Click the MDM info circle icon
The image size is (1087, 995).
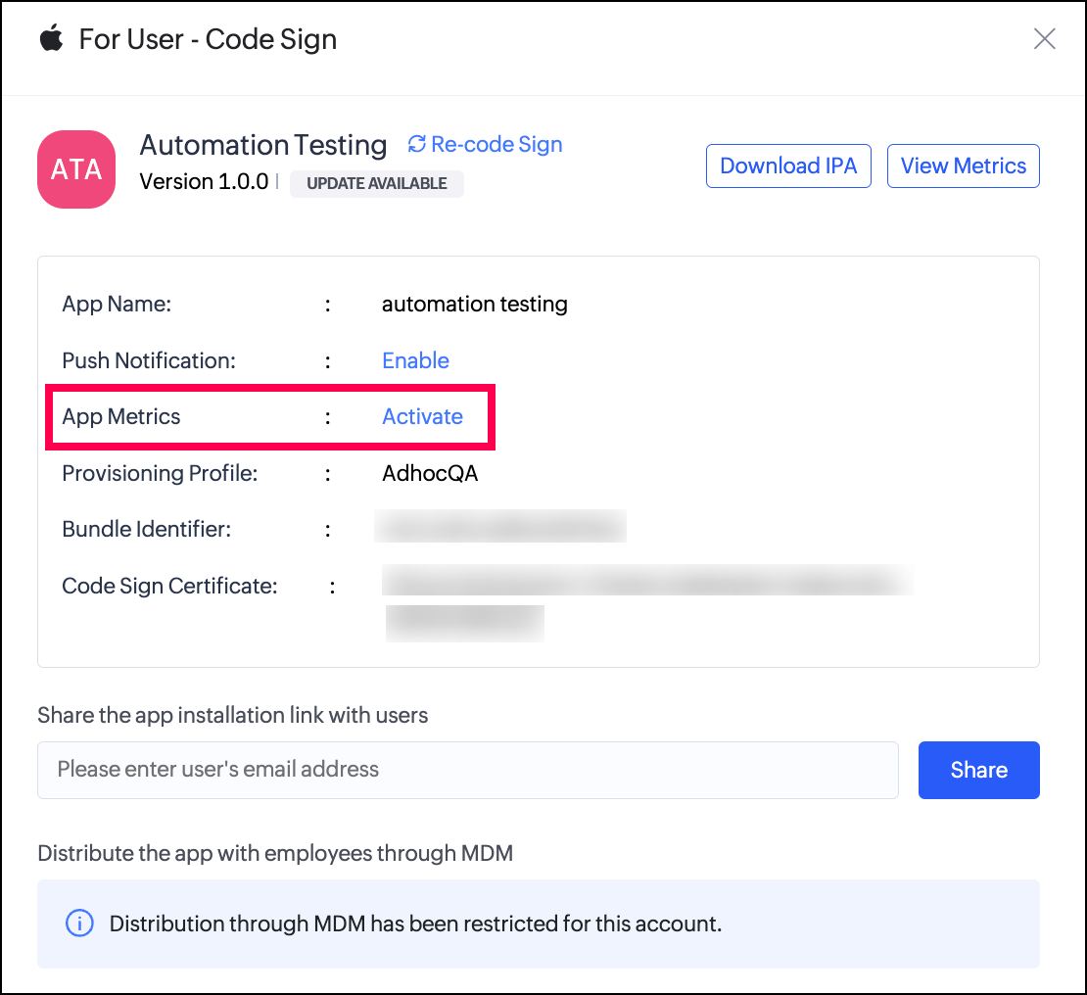[79, 924]
